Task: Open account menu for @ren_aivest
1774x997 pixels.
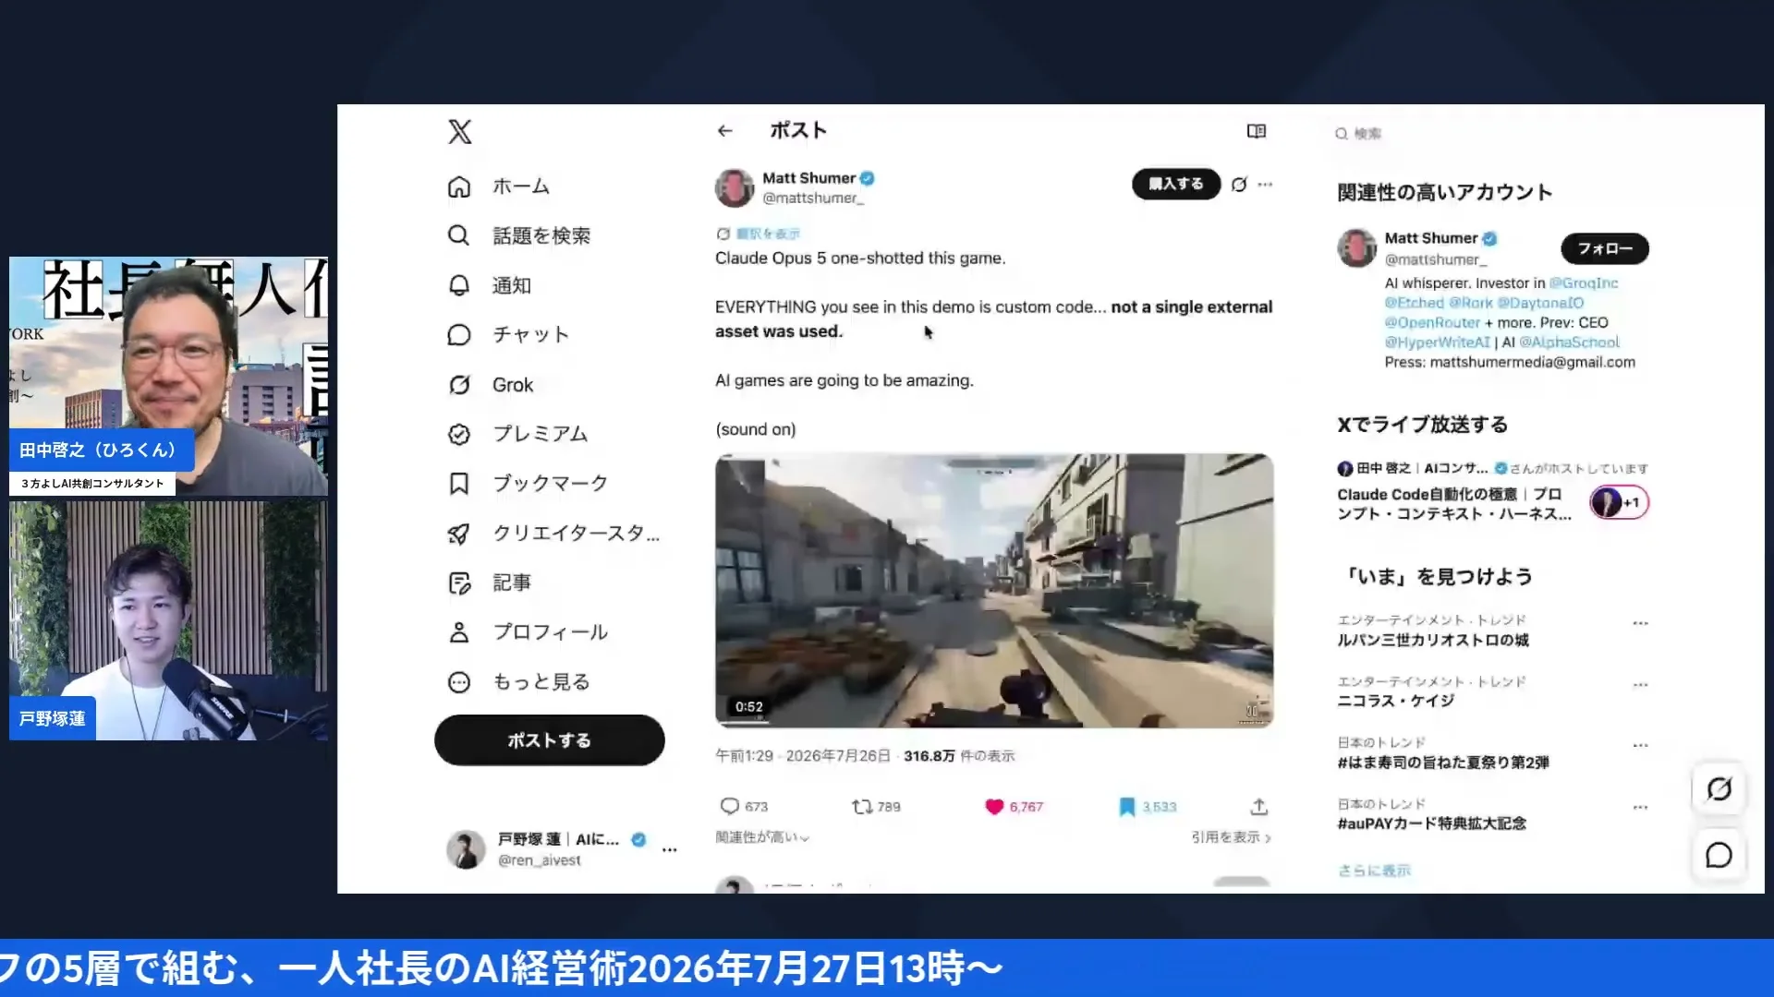Action: (x=670, y=849)
